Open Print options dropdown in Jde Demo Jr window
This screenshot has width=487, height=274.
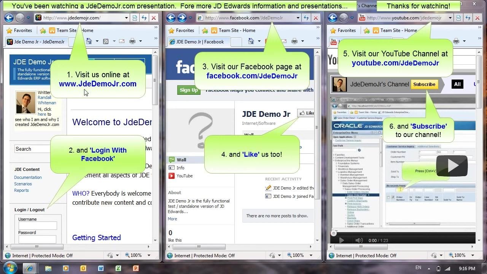(x=140, y=41)
